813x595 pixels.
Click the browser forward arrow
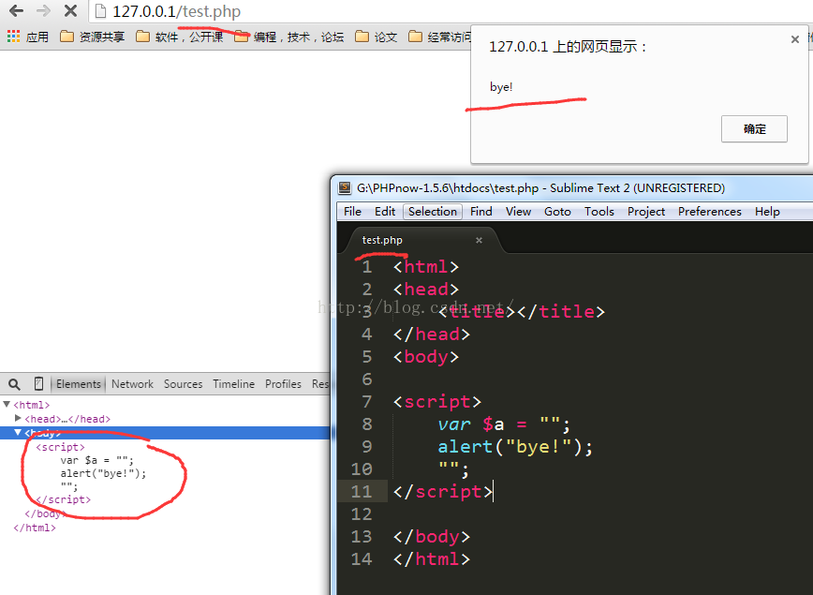coord(43,10)
